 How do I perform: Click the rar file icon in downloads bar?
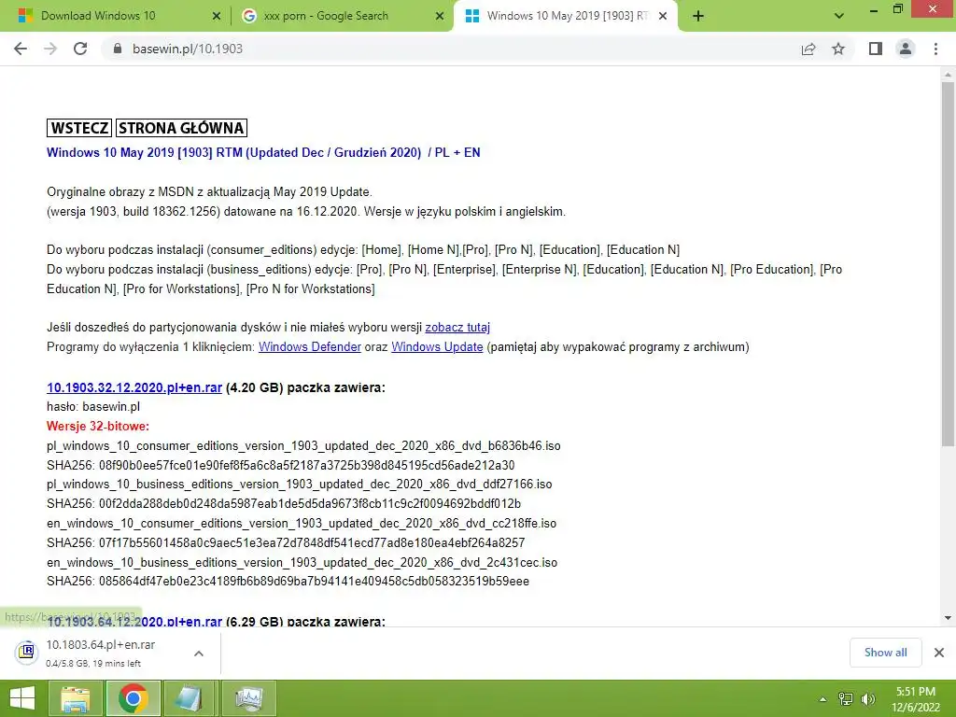[x=27, y=653]
